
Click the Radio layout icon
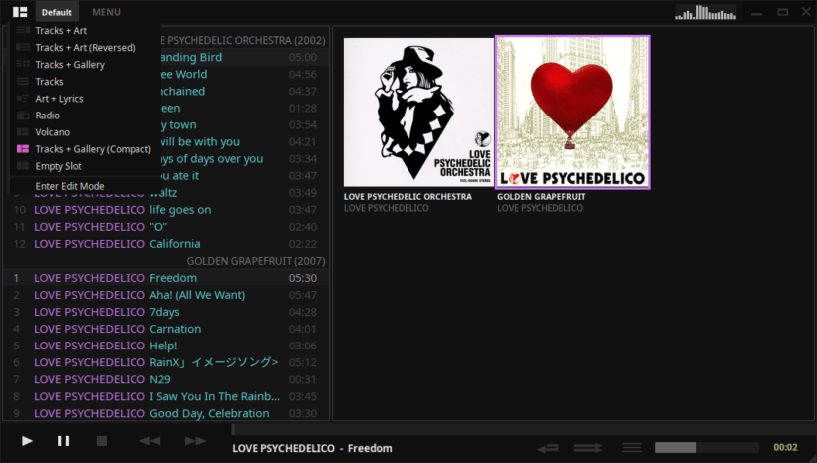(22, 116)
